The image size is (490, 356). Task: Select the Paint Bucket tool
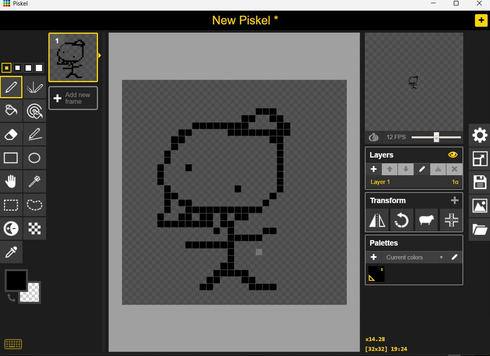click(11, 111)
